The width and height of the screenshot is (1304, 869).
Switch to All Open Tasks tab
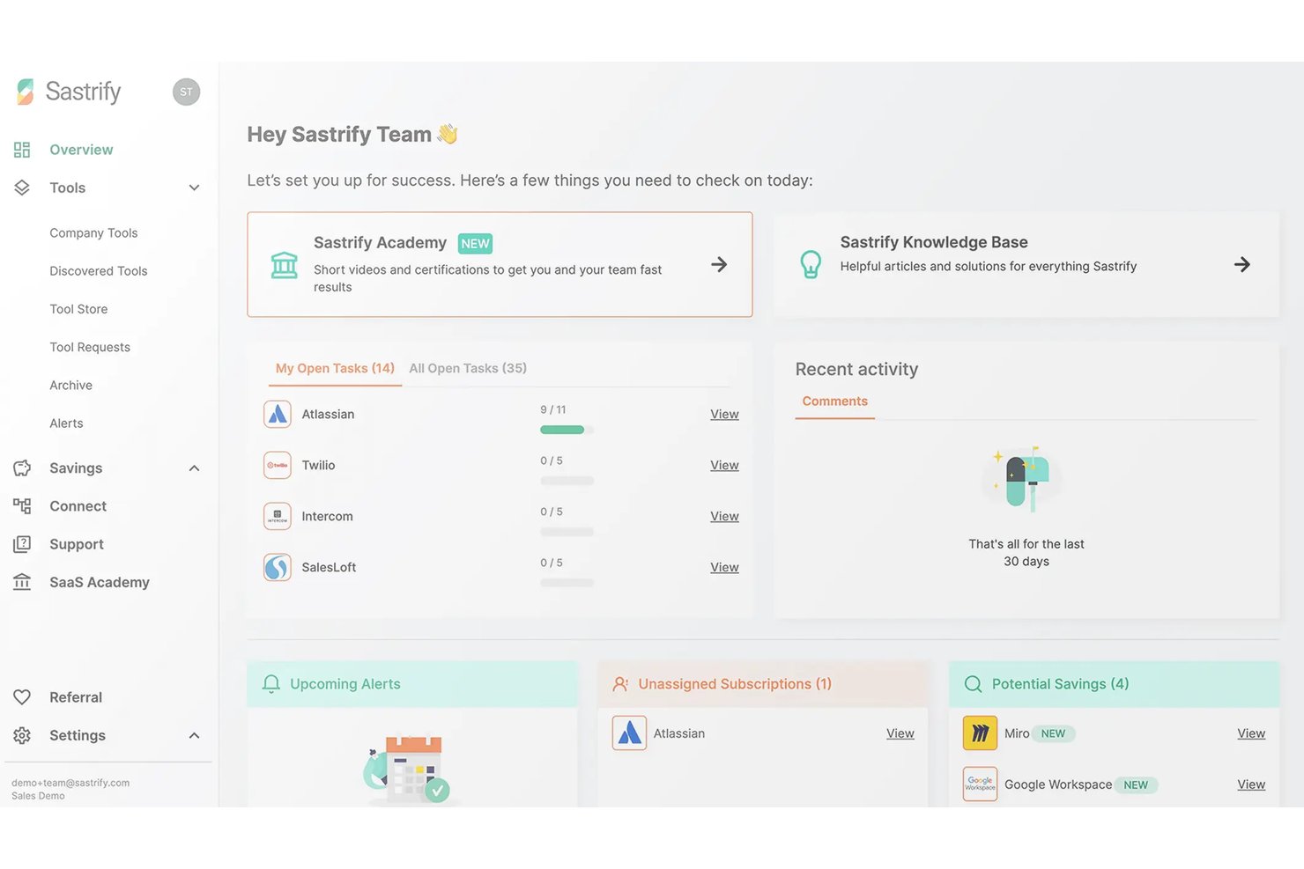pos(468,368)
